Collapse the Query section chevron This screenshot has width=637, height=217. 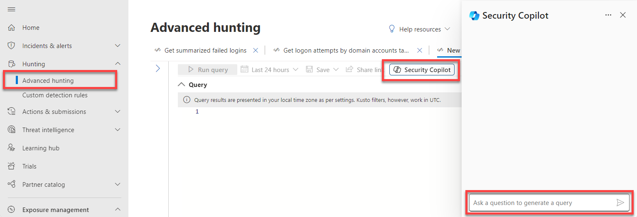pyautogui.click(x=182, y=84)
